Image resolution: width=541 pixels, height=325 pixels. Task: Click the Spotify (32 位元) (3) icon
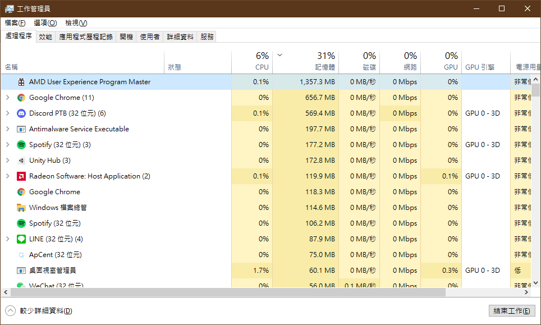pyautogui.click(x=21, y=145)
